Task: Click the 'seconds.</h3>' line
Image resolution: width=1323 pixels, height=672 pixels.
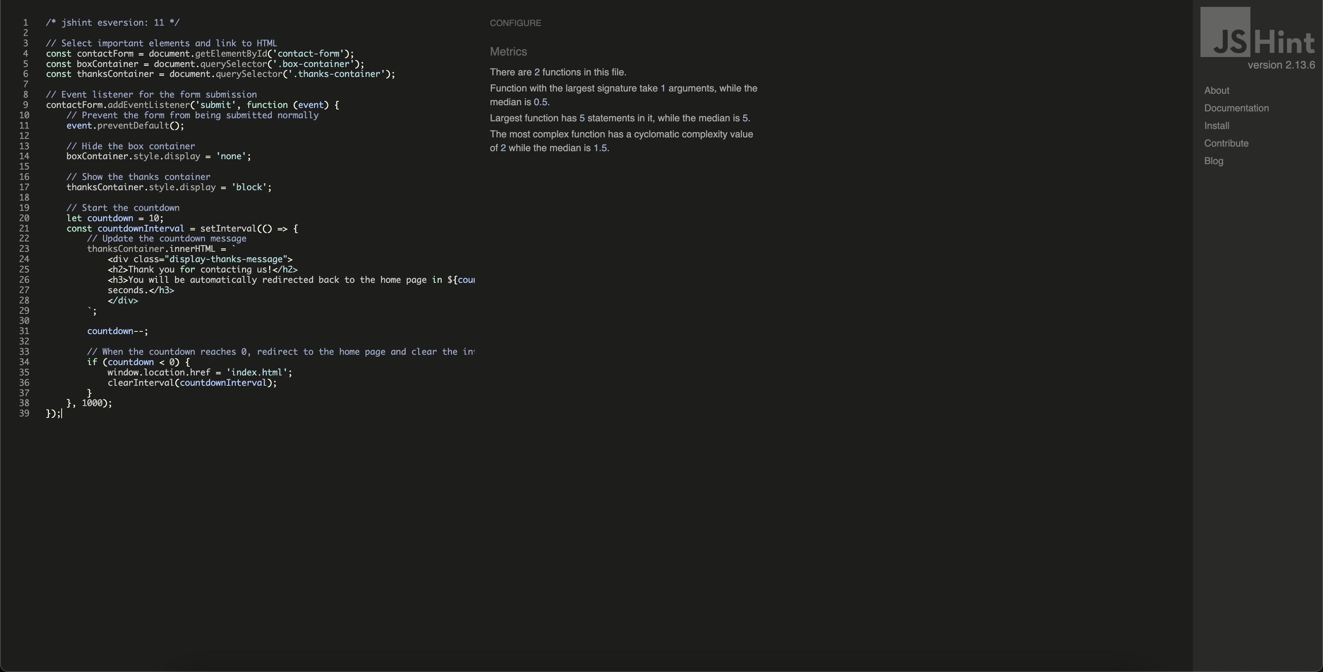Action: [x=141, y=290]
